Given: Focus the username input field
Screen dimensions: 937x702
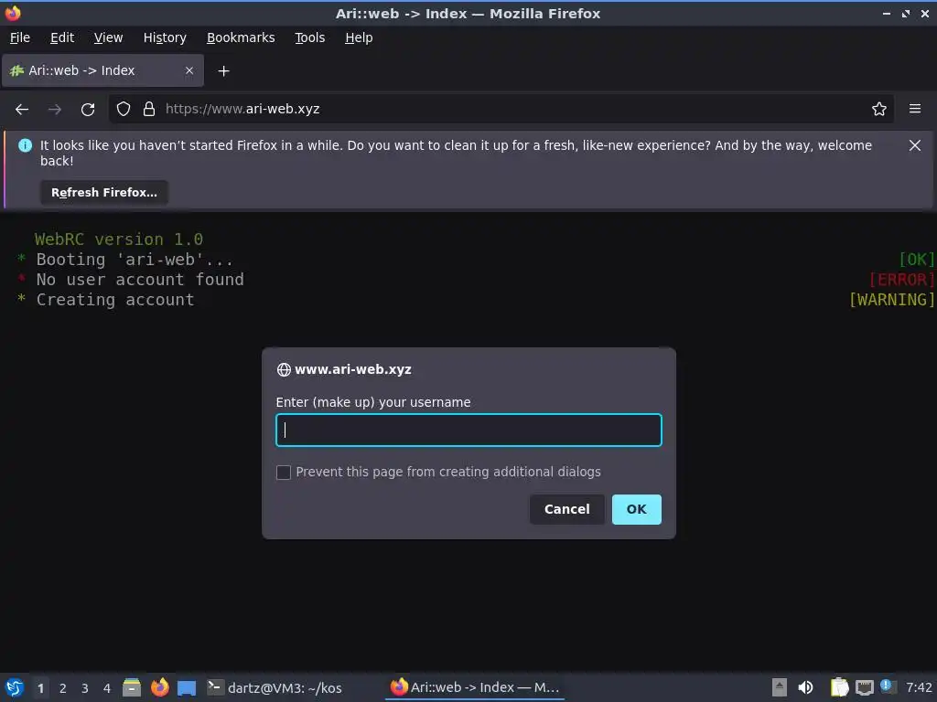Looking at the screenshot, I should (468, 430).
